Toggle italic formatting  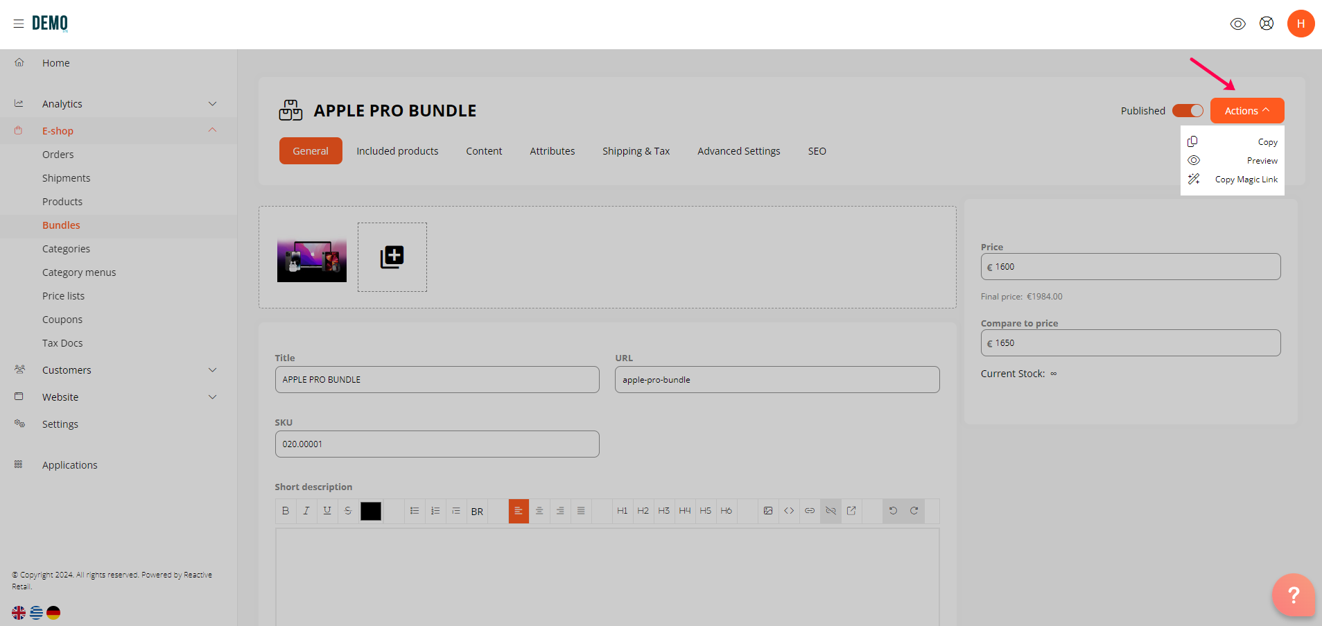coord(306,511)
